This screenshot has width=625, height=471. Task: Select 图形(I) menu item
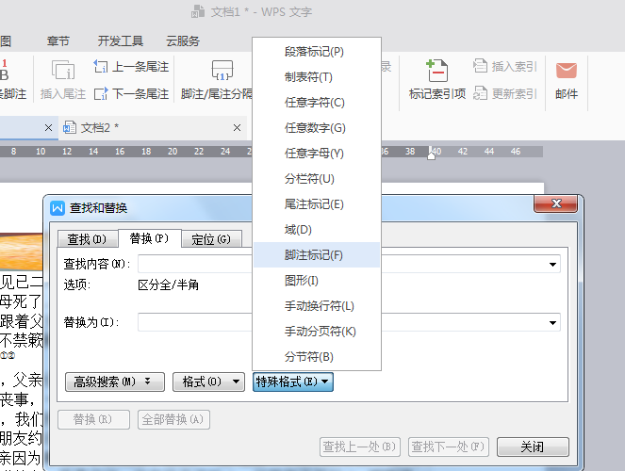click(317, 281)
